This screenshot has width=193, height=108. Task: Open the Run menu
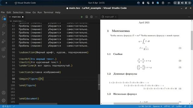[x=40, y=12]
